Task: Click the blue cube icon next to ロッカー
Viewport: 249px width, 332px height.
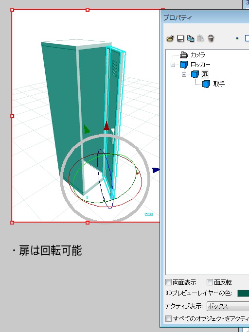Action: coord(184,65)
